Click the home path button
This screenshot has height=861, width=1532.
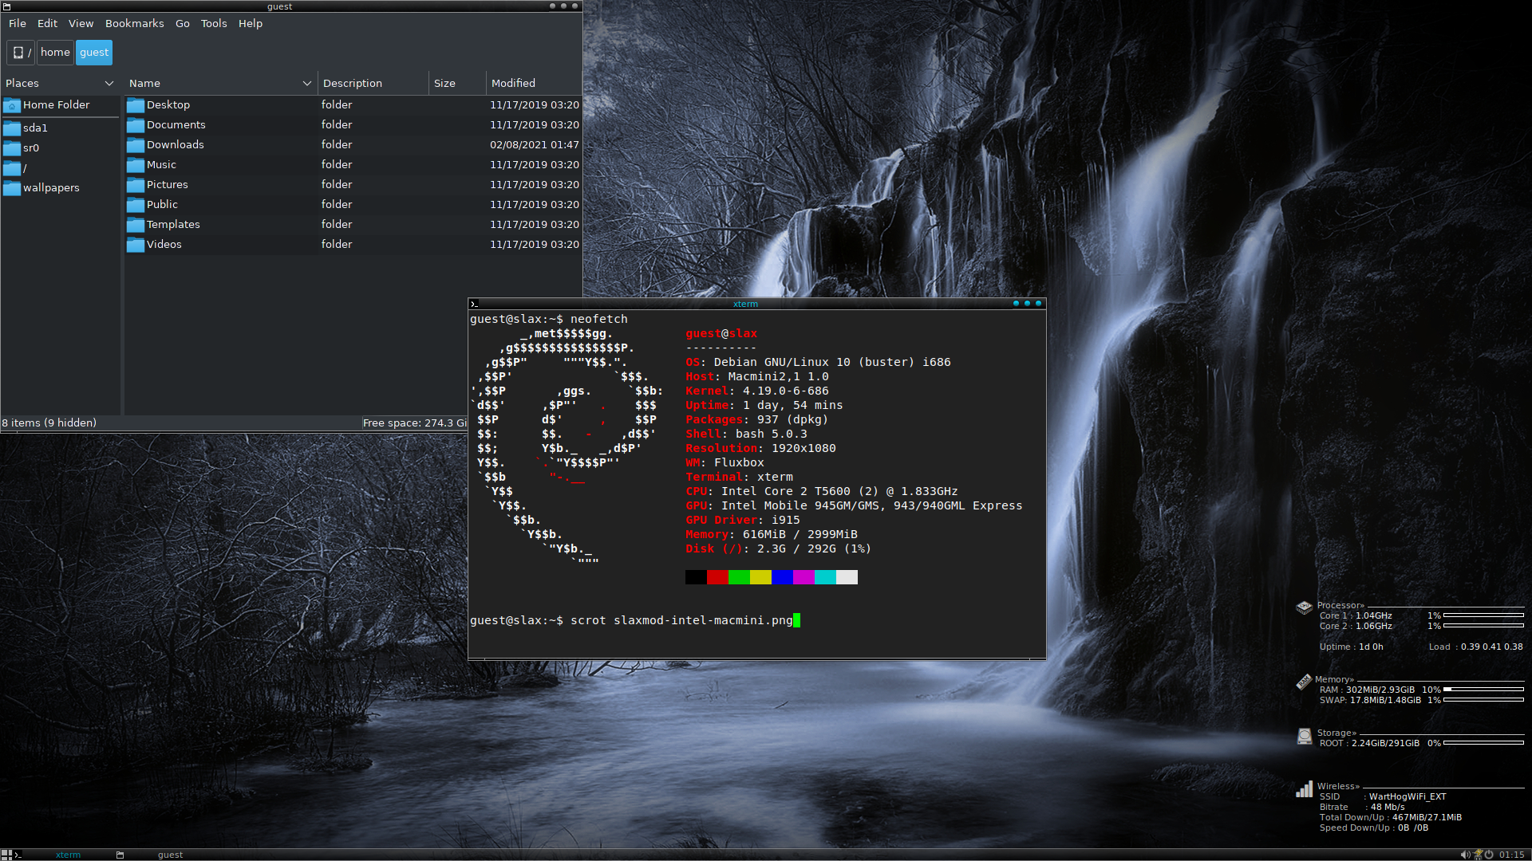click(55, 53)
